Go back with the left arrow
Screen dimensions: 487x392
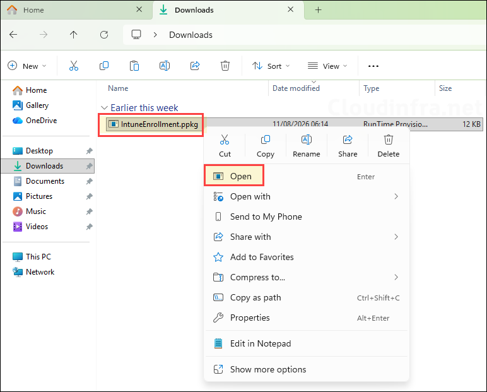click(13, 35)
